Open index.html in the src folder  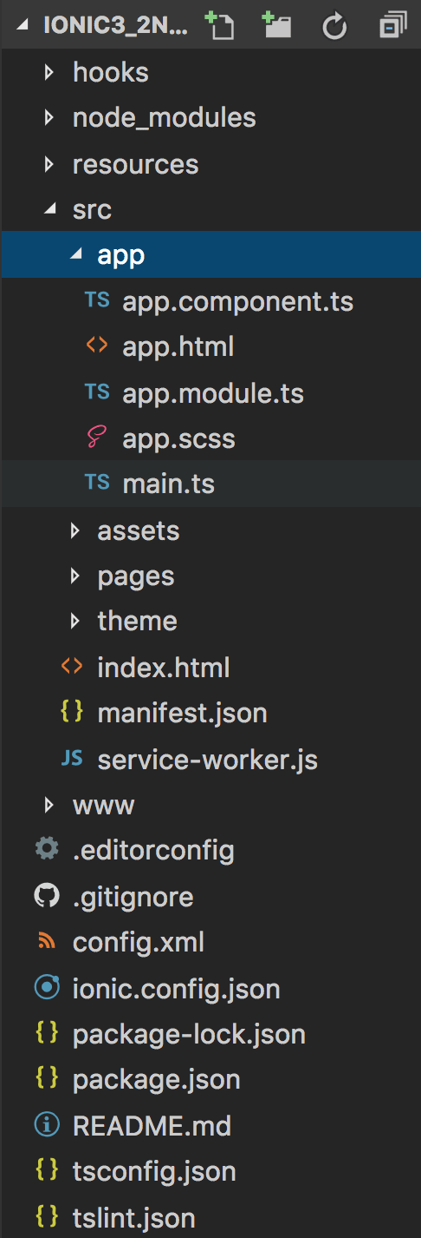[x=164, y=668]
